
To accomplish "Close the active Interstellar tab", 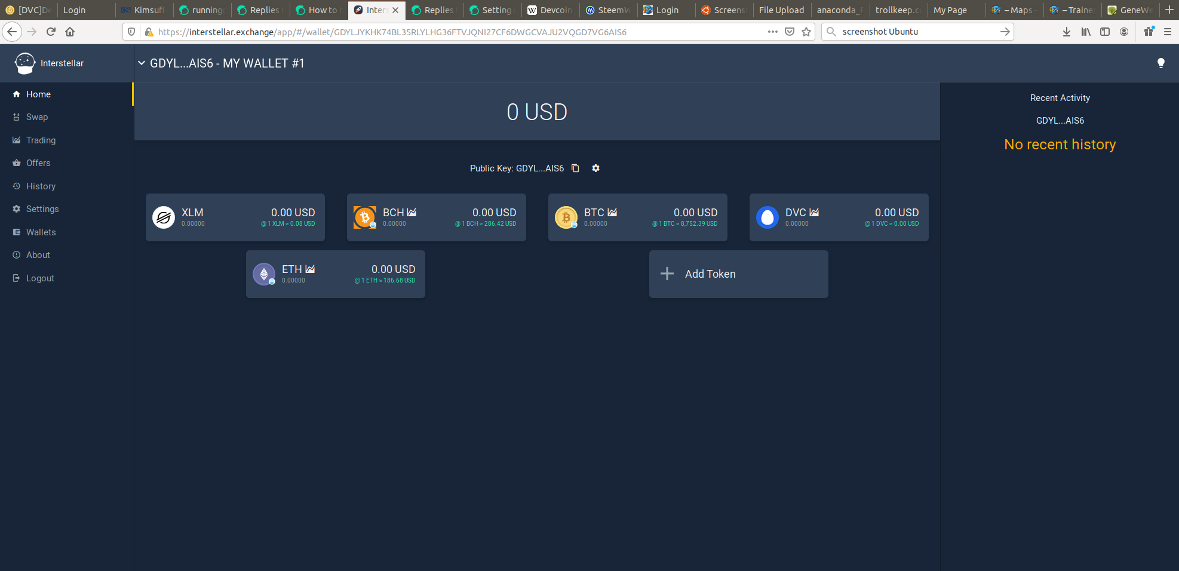I will [x=395, y=10].
